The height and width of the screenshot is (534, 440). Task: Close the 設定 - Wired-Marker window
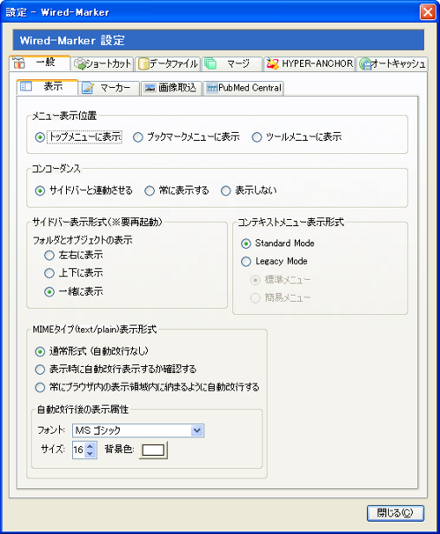coord(428,12)
